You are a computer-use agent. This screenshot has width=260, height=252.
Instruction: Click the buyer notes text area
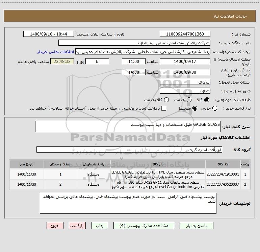128,203
